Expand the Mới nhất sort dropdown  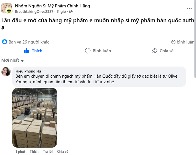[13, 60]
